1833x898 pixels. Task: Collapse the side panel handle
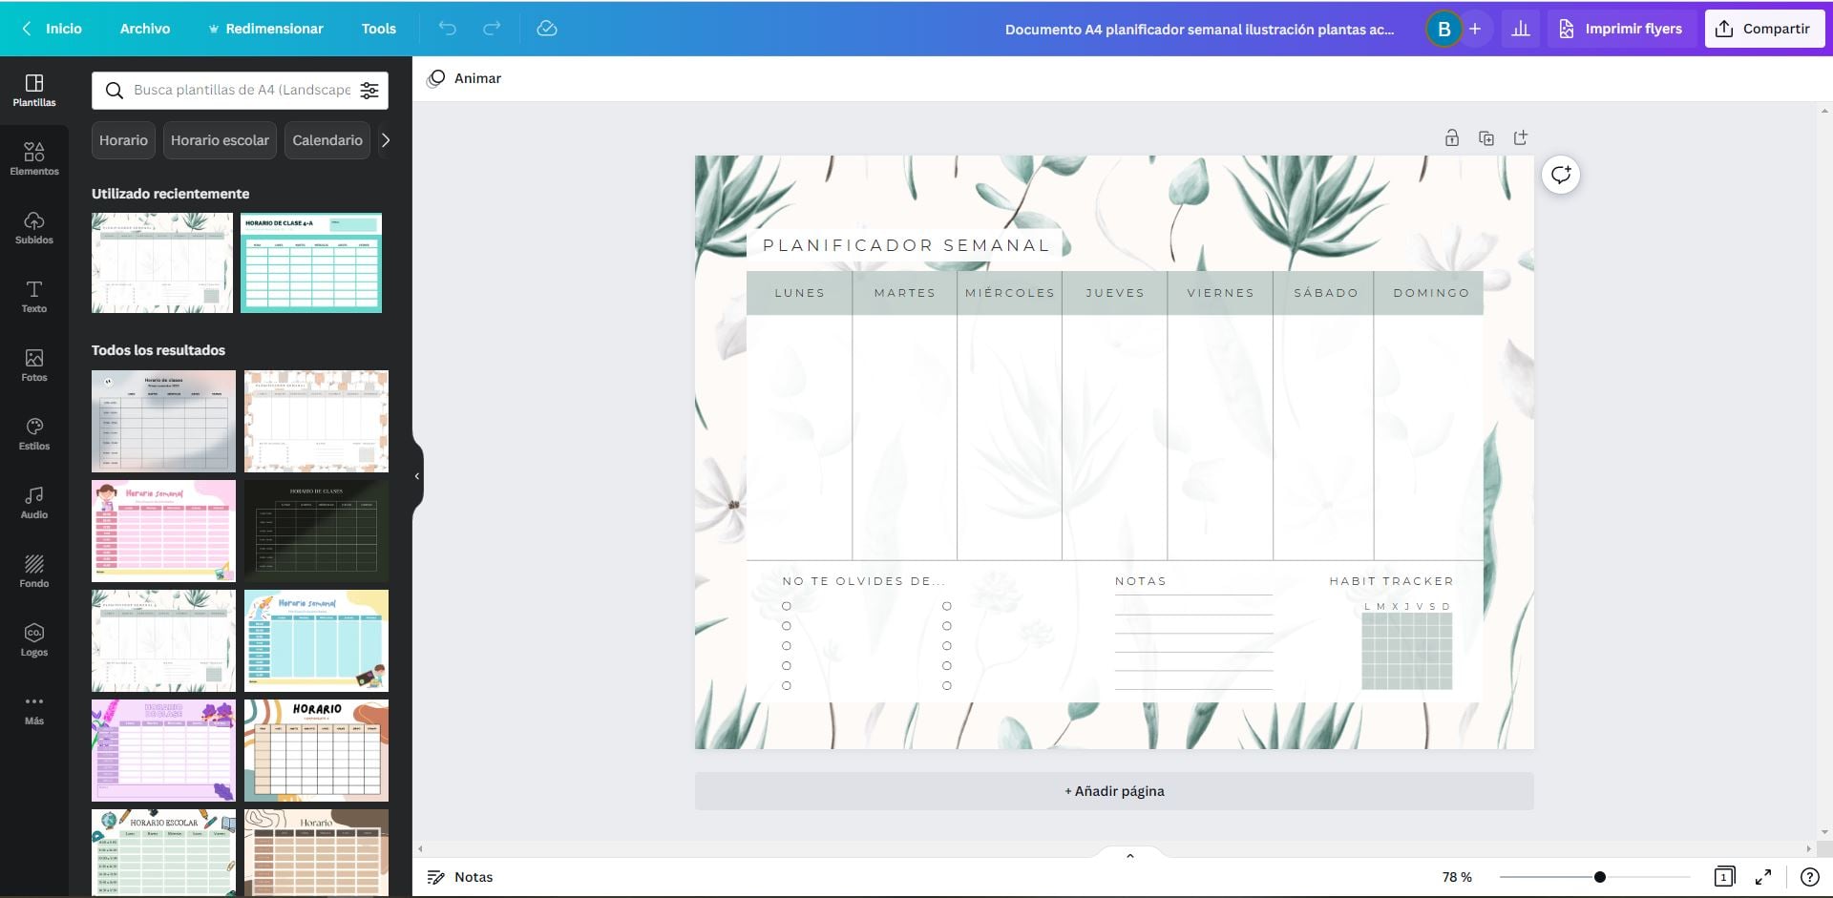point(417,476)
